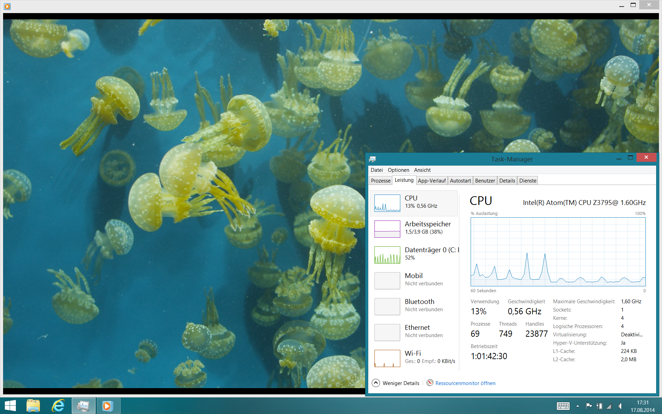This screenshot has width=662, height=414.
Task: Open the Ansicht menu
Action: (422, 170)
